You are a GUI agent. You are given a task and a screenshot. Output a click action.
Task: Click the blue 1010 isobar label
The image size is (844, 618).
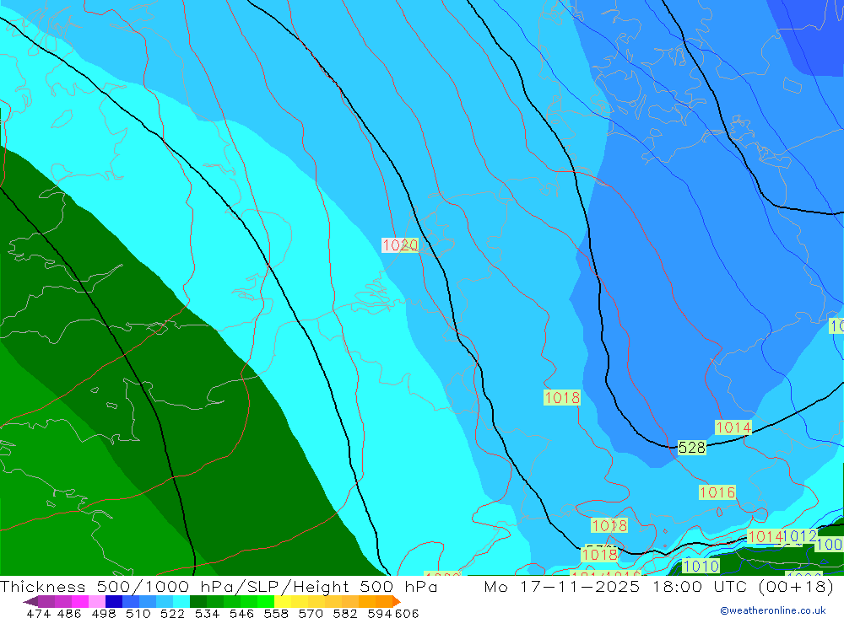(x=701, y=566)
